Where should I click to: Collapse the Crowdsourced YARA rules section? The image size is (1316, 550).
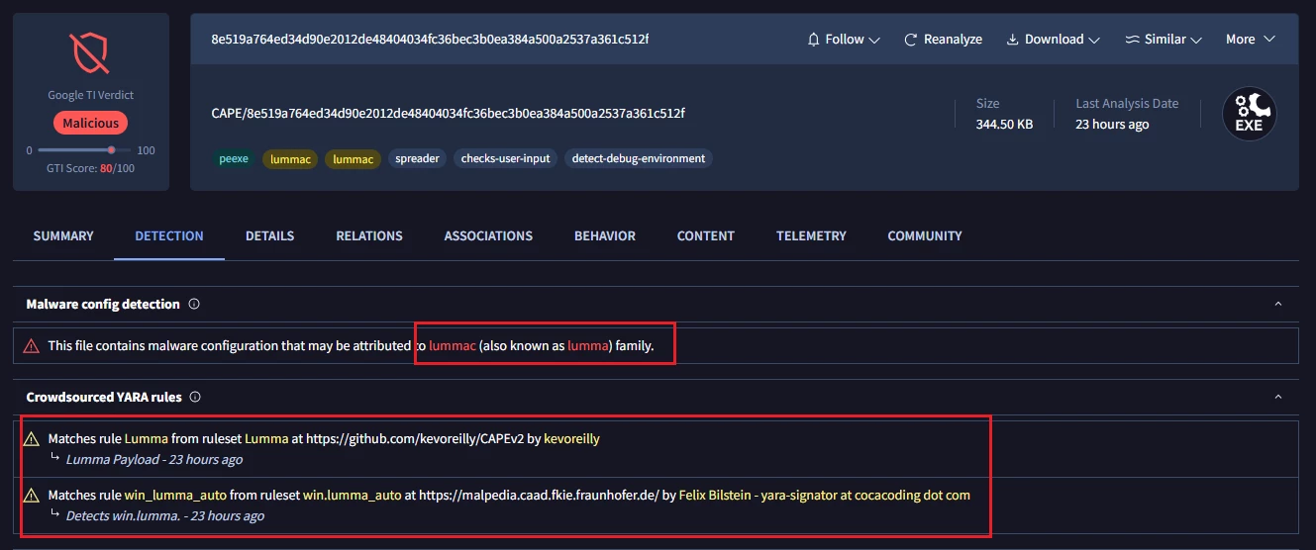click(x=1278, y=397)
